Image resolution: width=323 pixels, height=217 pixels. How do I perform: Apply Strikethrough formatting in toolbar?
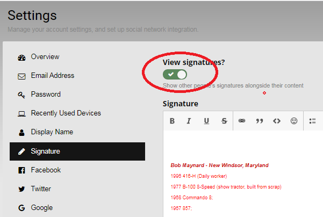[x=224, y=121]
